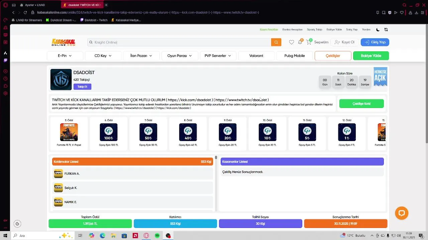This screenshot has width=428, height=240.
Task: Open DsAdoist - Twitch bookmark
Action: click(x=94, y=20)
